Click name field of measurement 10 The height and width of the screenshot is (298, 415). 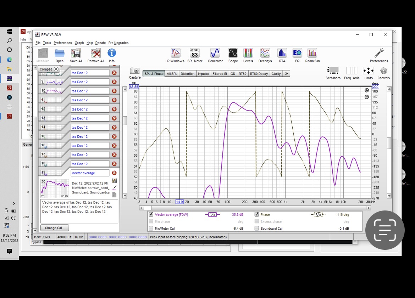pos(90,91)
